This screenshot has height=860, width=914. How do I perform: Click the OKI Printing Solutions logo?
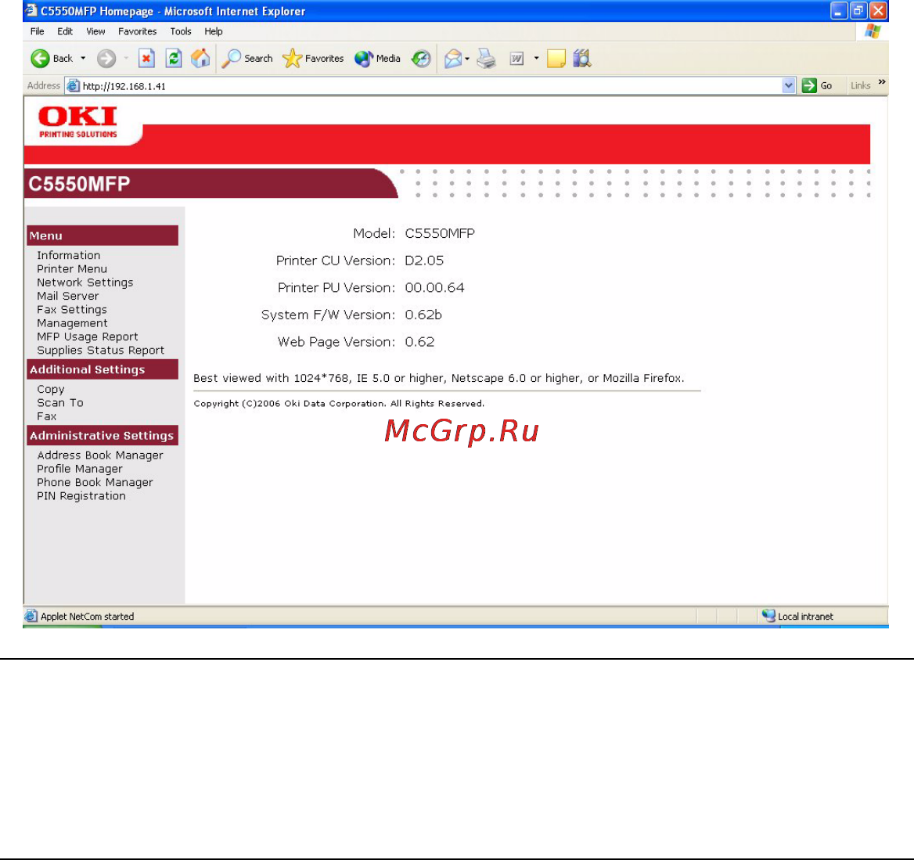pyautogui.click(x=77, y=121)
